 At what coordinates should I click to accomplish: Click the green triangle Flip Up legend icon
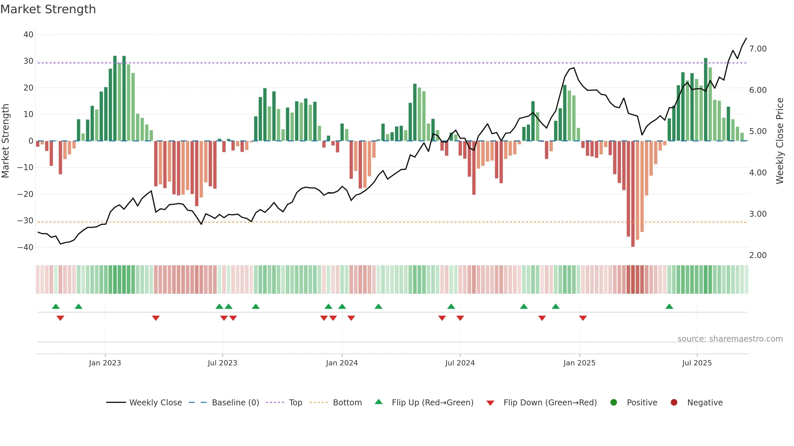coord(379,402)
